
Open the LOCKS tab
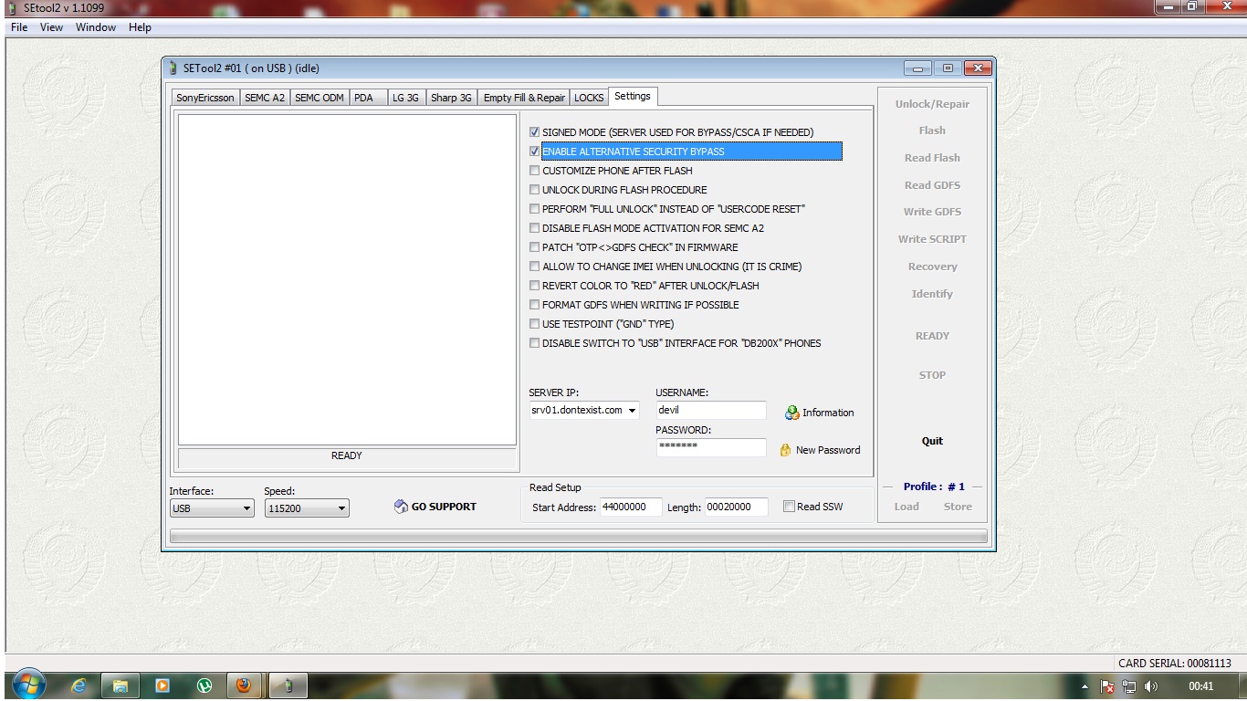(x=589, y=98)
